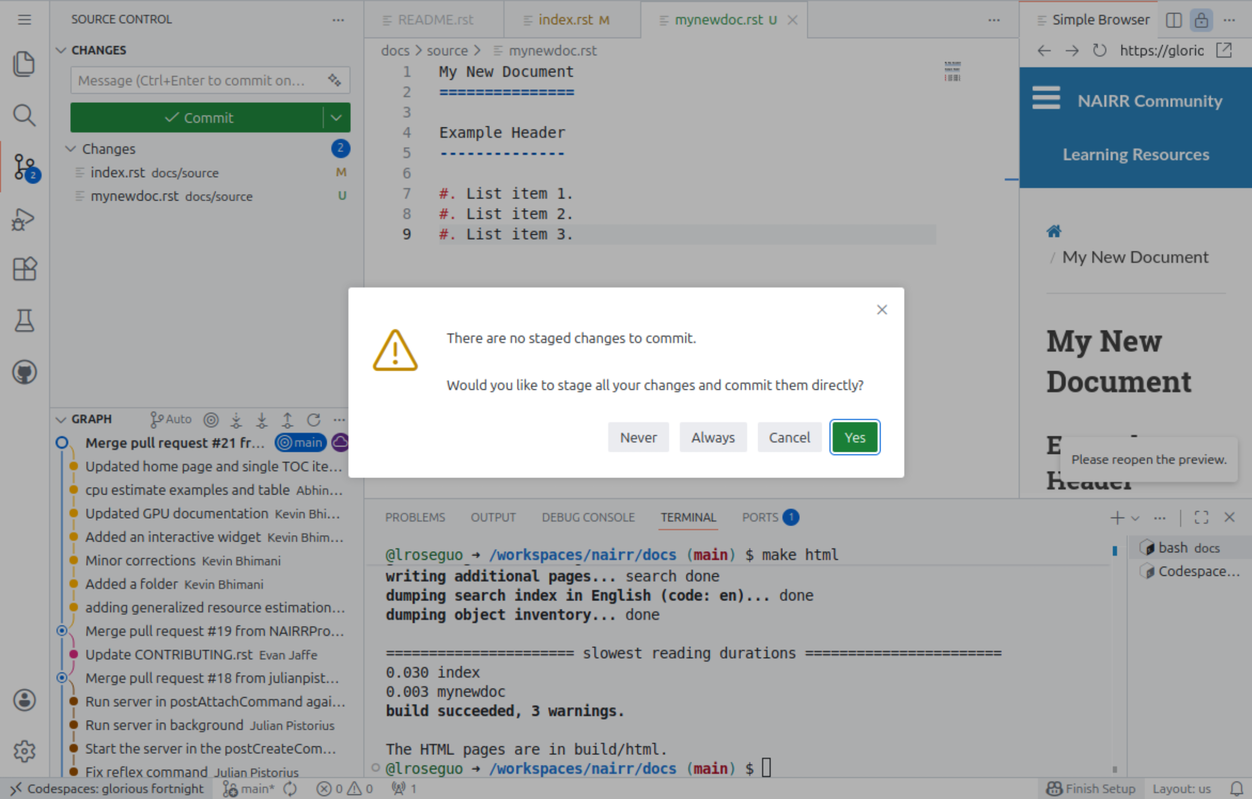
Task: Select mynewdoc.rst in Changes list
Action: click(x=208, y=196)
